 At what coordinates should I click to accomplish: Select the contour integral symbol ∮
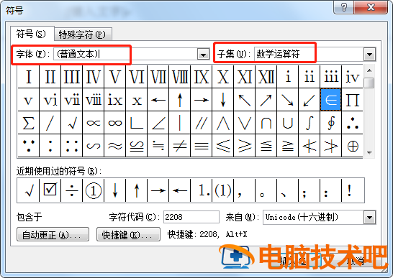[x=330, y=123]
